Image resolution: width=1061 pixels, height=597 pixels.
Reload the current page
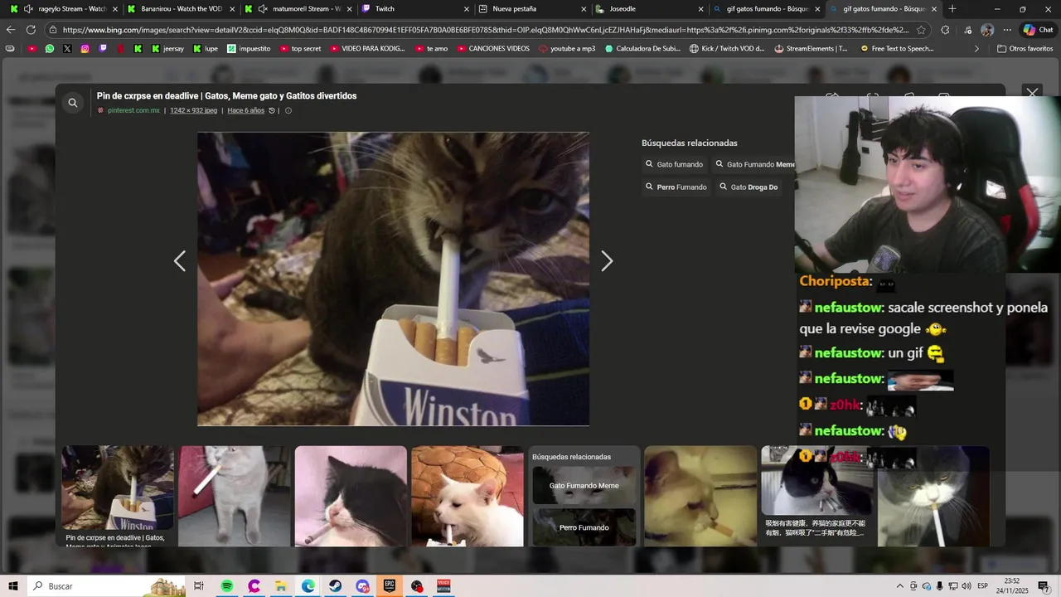pos(31,30)
